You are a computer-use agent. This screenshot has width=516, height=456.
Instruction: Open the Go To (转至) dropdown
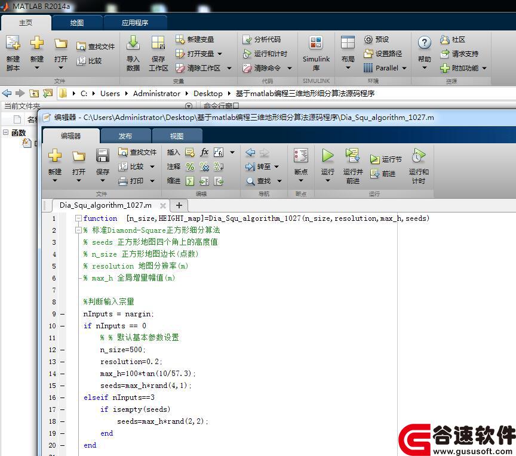point(277,167)
